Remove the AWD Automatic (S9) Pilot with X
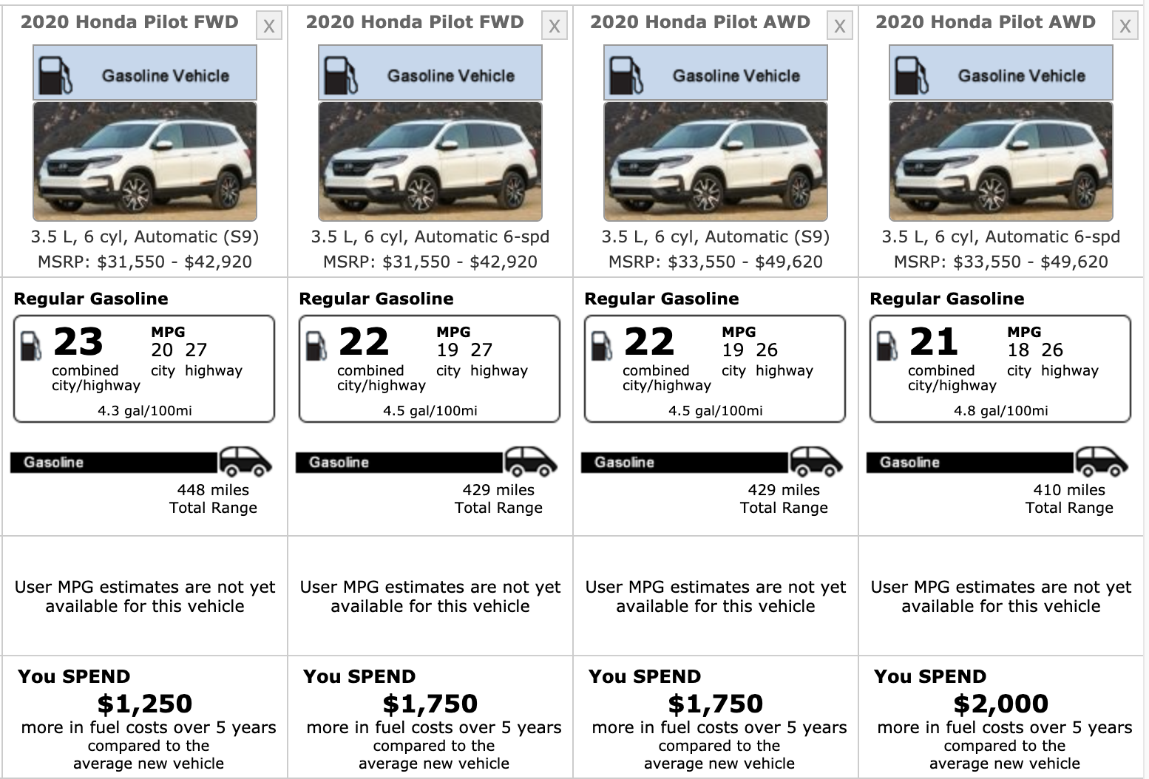 click(x=840, y=27)
